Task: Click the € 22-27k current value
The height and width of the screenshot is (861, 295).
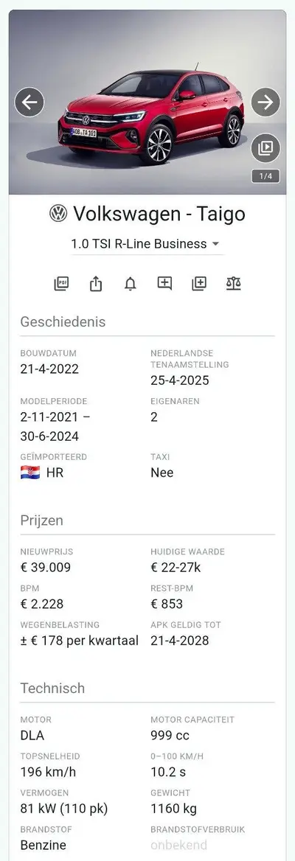Action: click(x=176, y=567)
